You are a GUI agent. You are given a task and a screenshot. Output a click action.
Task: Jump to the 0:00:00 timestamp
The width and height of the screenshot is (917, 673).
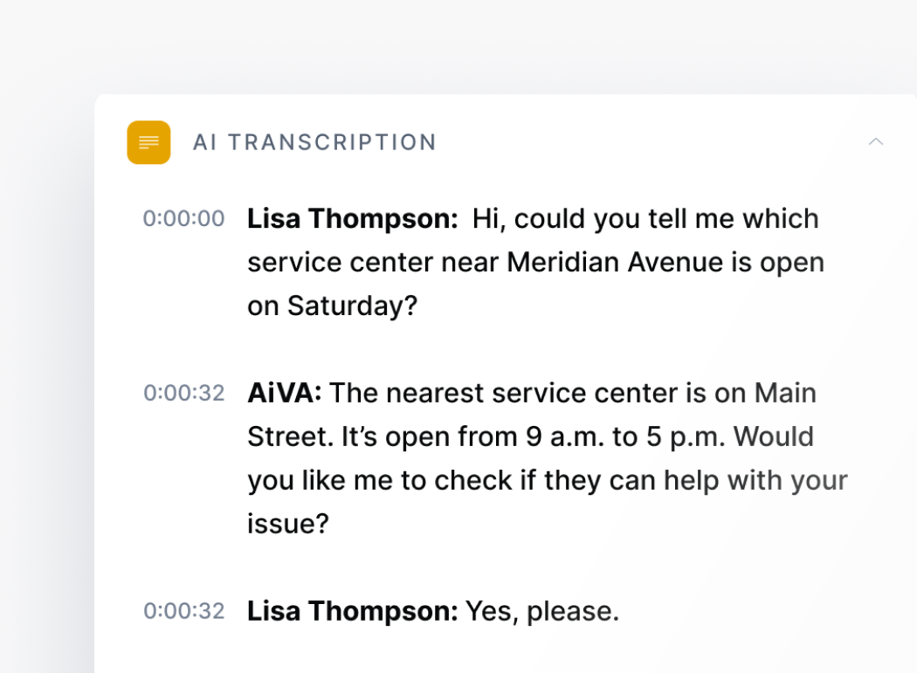(x=183, y=218)
